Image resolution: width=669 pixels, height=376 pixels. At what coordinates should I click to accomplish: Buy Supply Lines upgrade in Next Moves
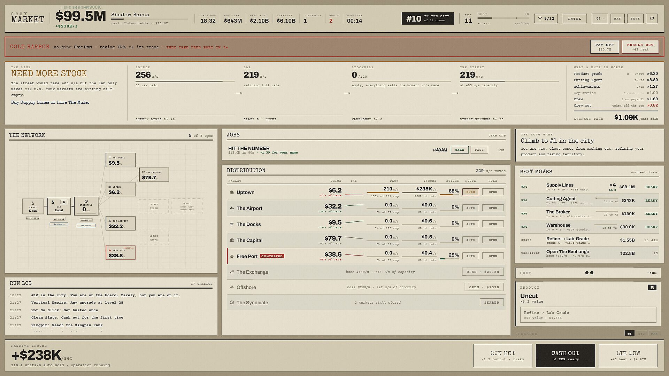(589, 187)
